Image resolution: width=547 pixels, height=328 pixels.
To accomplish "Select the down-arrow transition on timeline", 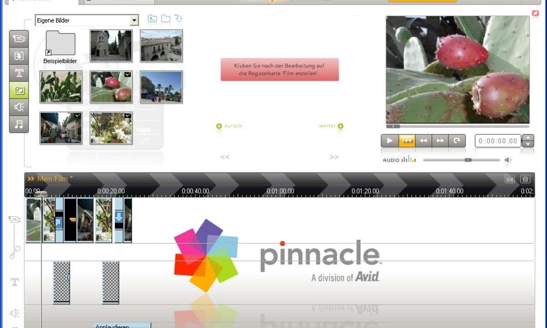I will pos(119,220).
